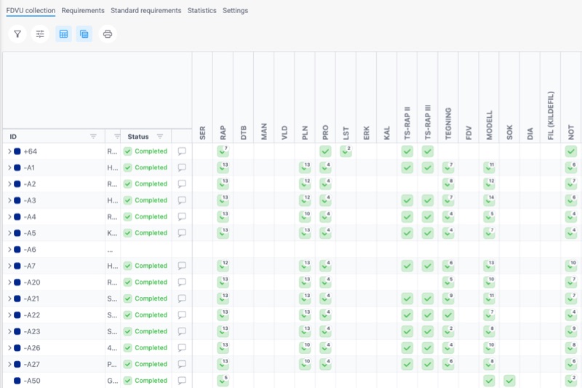Viewport: 582px width, 388px height.
Task: Open the comment bubble for row +64
Action: [x=182, y=151]
